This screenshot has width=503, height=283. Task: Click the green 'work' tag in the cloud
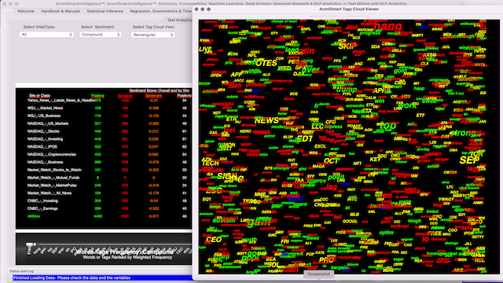point(407,105)
